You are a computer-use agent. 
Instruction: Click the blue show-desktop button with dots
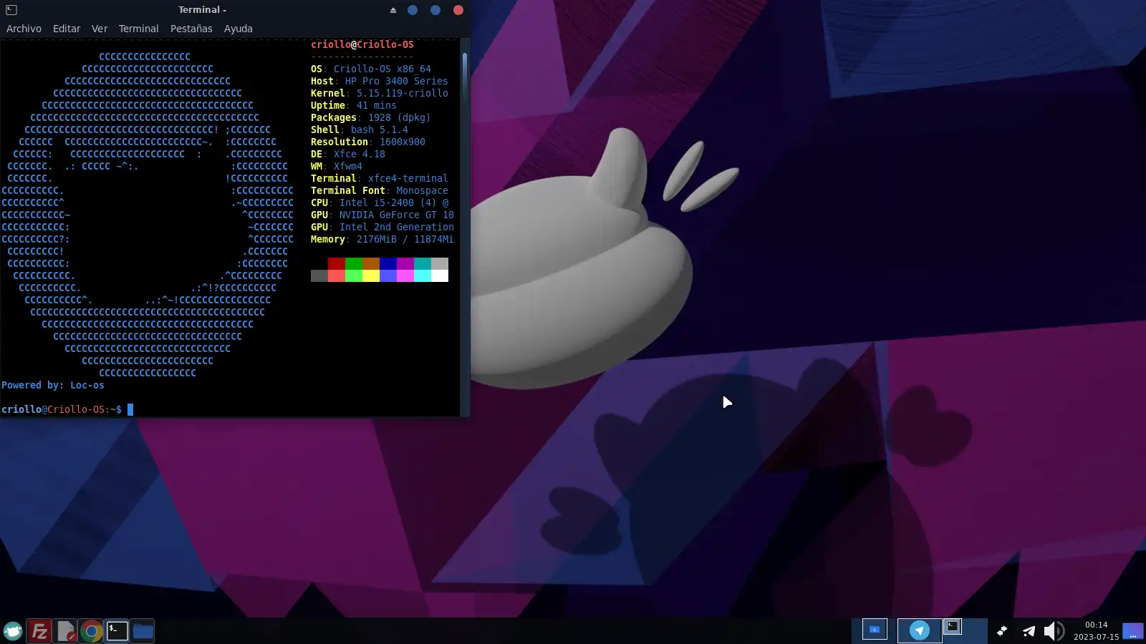[x=1133, y=631]
